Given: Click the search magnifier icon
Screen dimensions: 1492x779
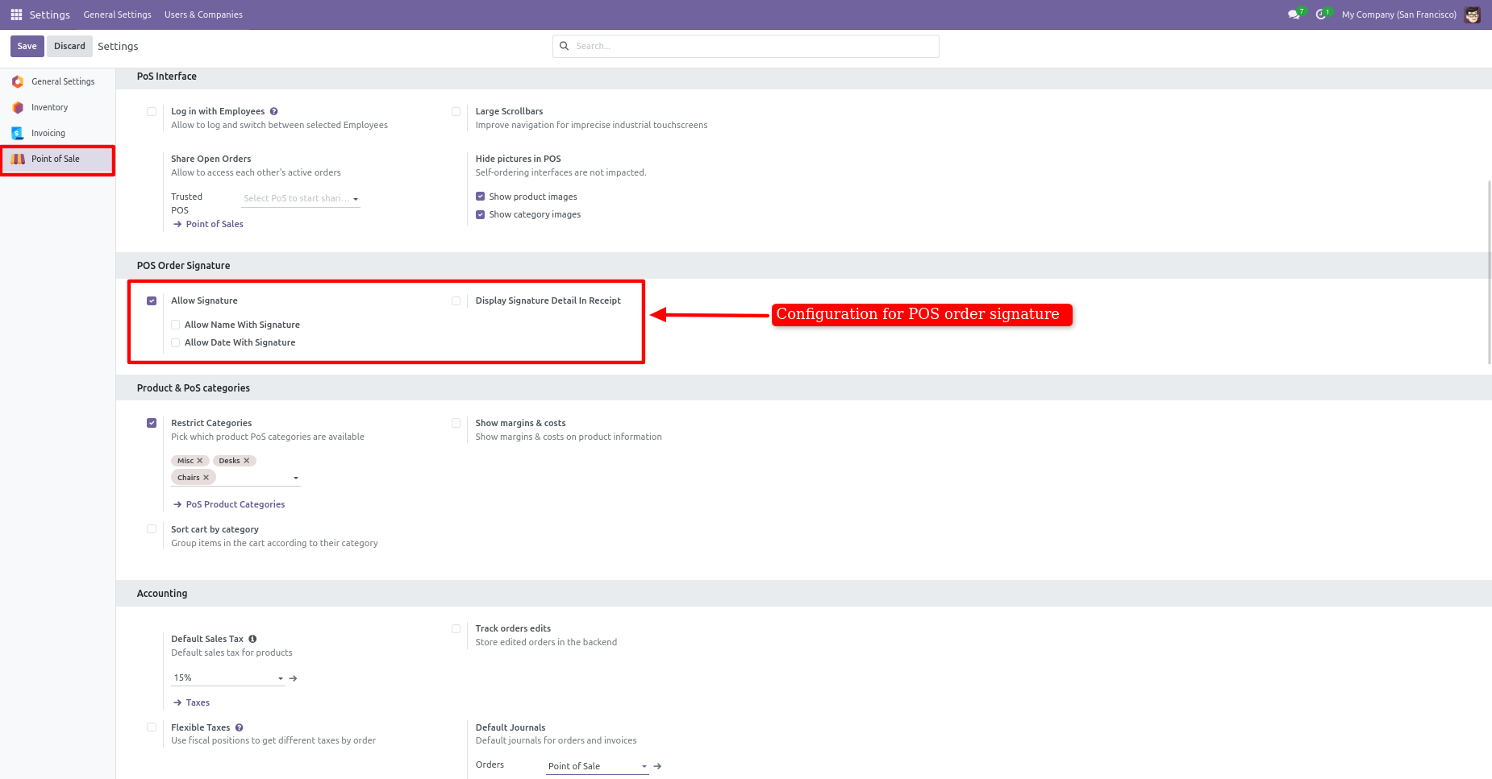Looking at the screenshot, I should pyautogui.click(x=565, y=46).
